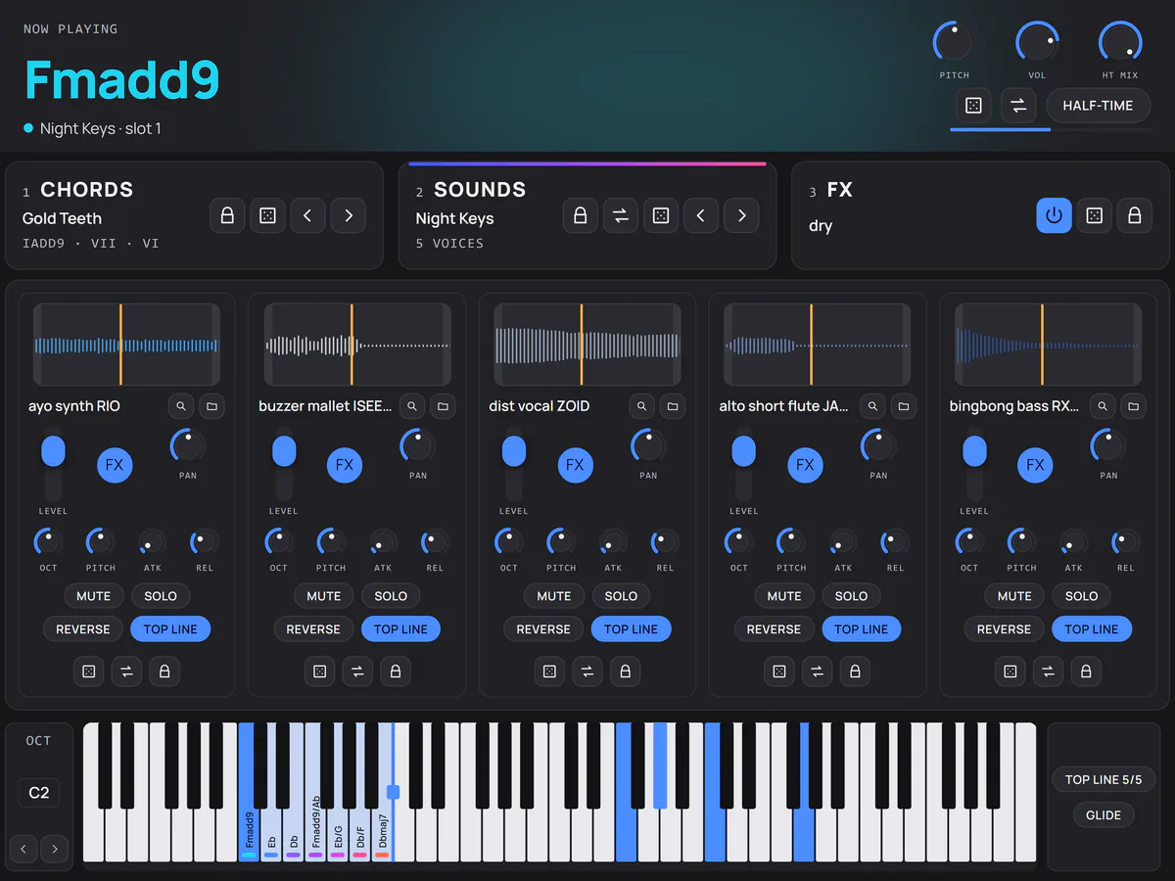Reverse the bingbong bass voice

click(1004, 629)
